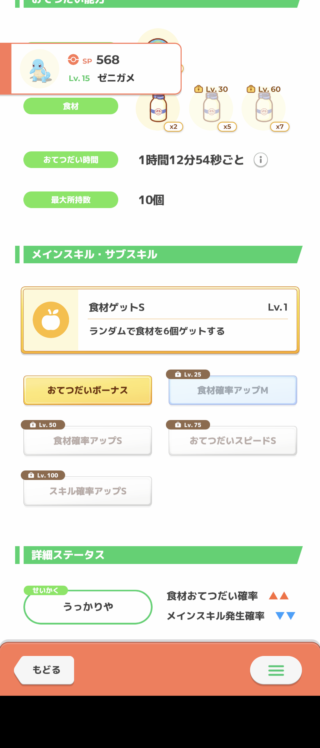Select the locked おてつだいスピードS sub skill

pos(233,441)
